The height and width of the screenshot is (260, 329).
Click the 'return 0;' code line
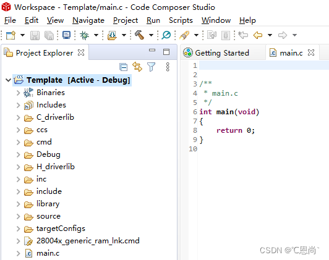[236, 130]
